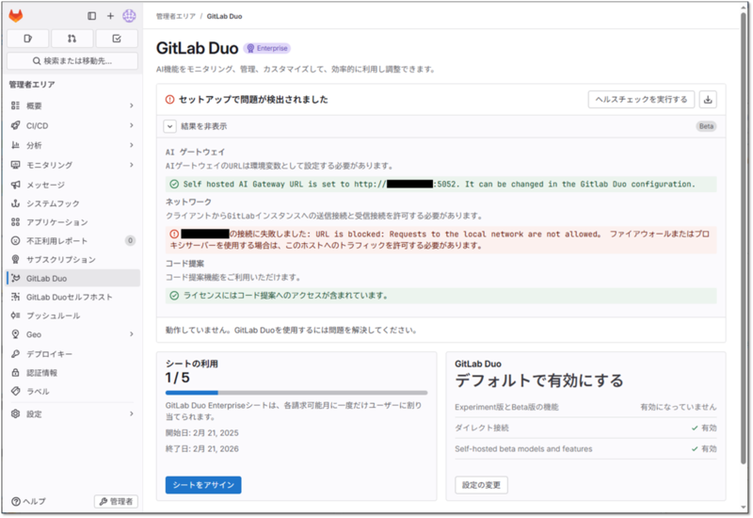This screenshot has width=753, height=518.
Task: Click the GitLab Duoセルフホスト icon
Action: (15, 297)
